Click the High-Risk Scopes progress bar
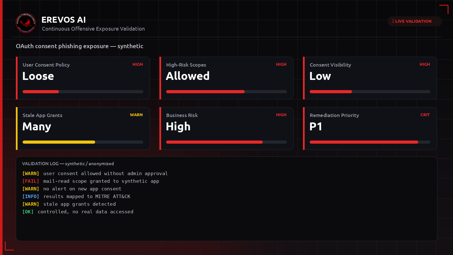This screenshot has width=453, height=255. point(226,92)
